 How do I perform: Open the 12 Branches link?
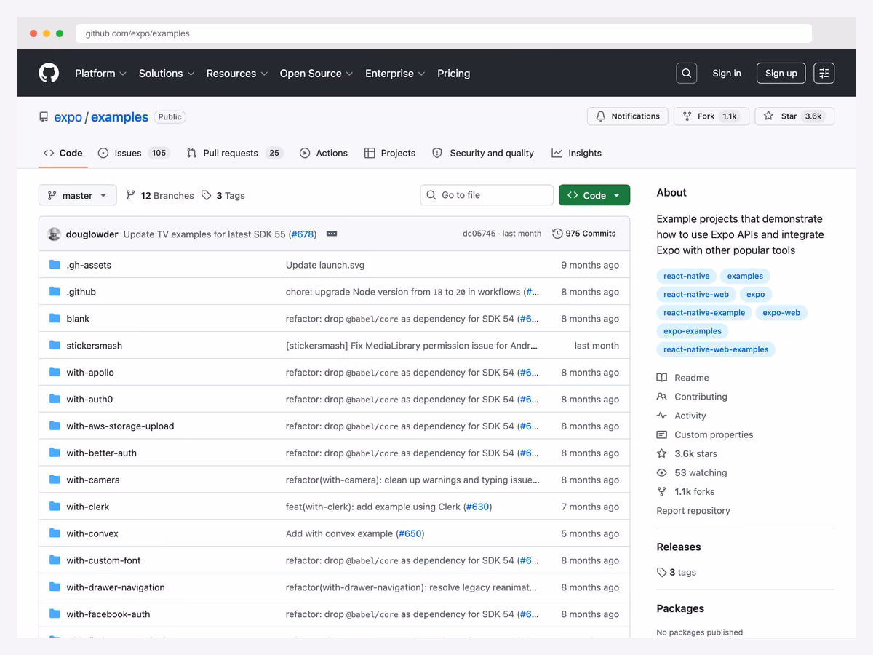click(x=160, y=195)
